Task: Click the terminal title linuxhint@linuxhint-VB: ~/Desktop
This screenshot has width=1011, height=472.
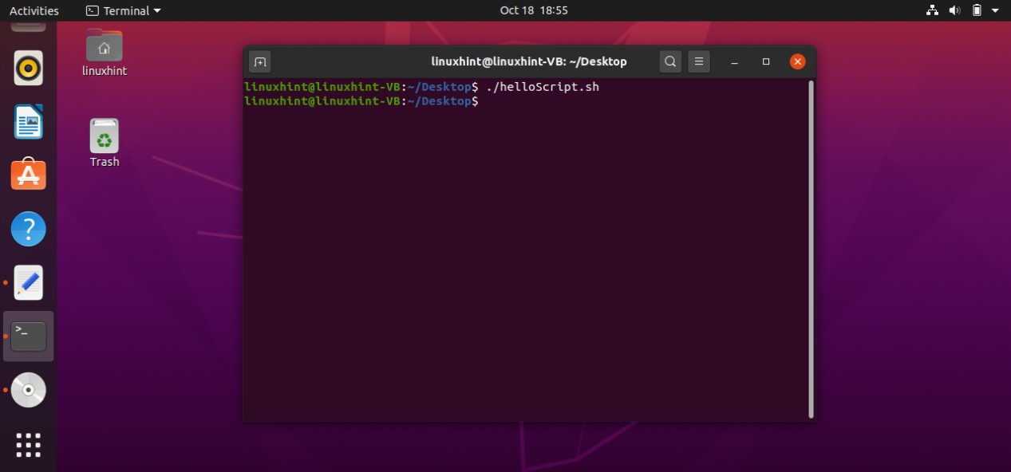Action: (529, 61)
